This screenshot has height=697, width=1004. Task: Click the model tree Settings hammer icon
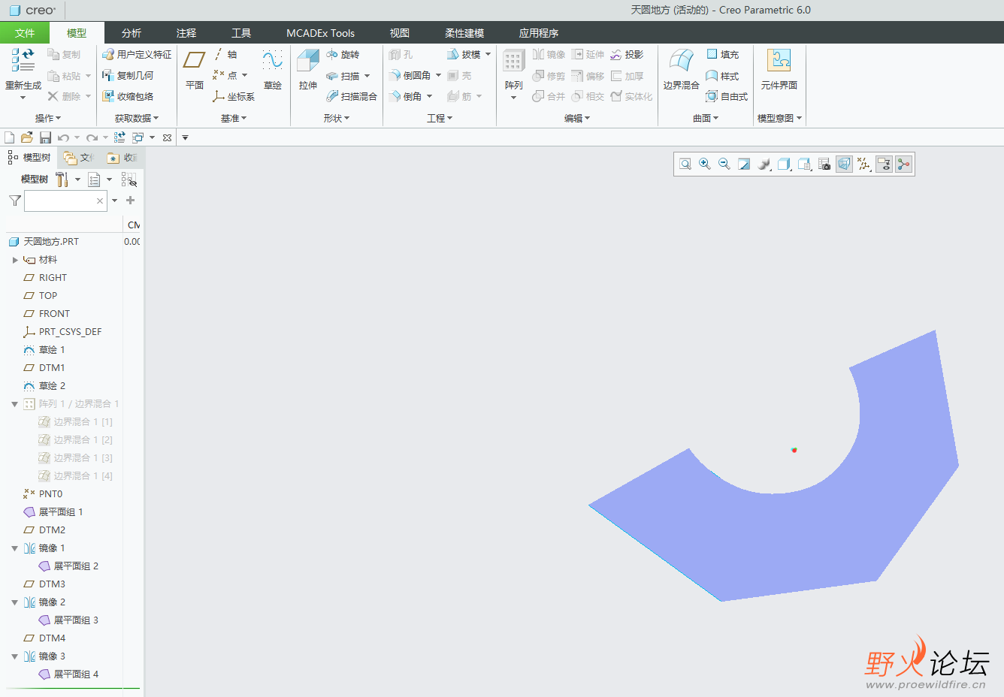pyautogui.click(x=62, y=180)
